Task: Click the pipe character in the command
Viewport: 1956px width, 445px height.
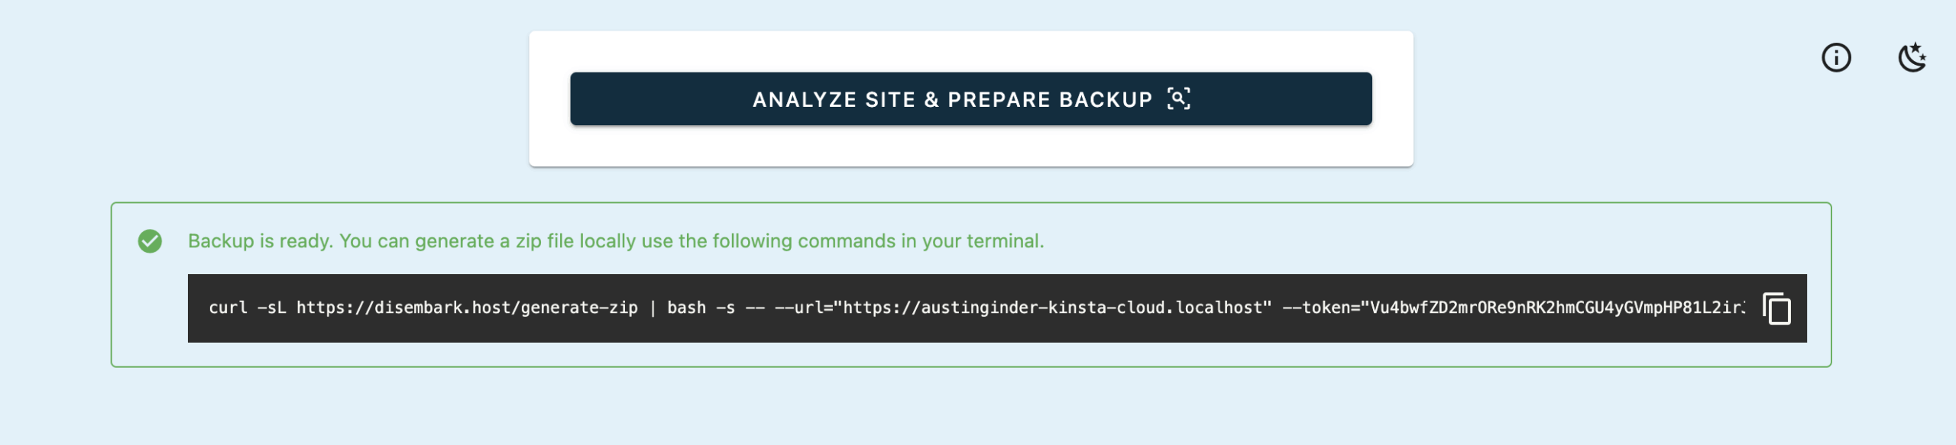Action: [x=653, y=308]
